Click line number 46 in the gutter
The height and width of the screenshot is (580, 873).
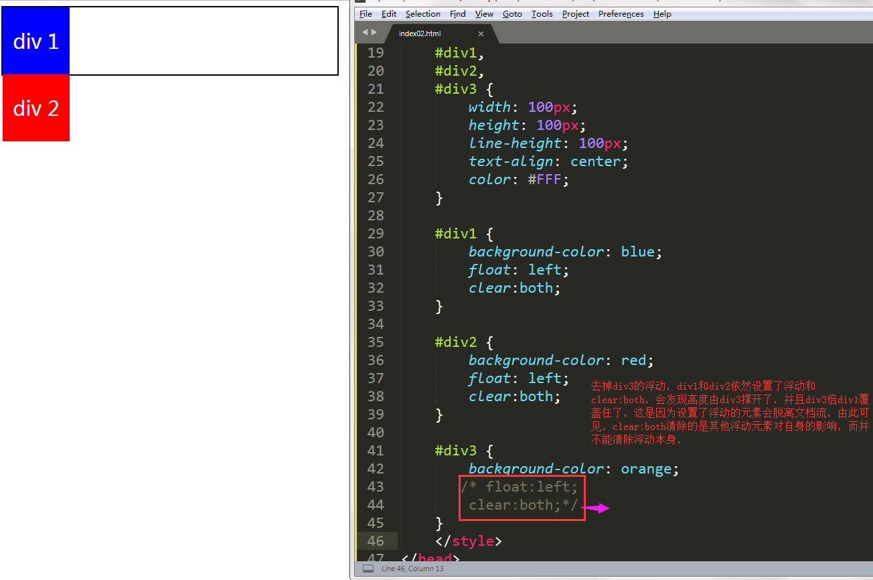(376, 541)
